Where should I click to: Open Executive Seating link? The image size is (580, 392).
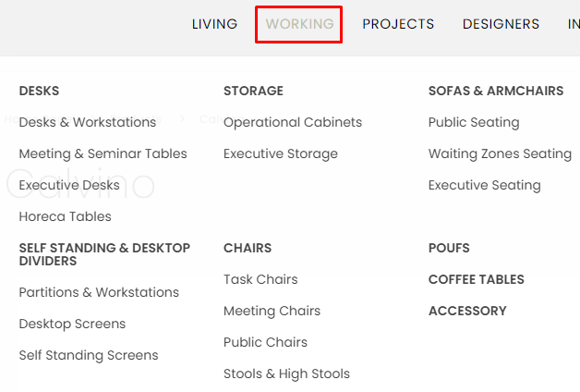(x=484, y=185)
